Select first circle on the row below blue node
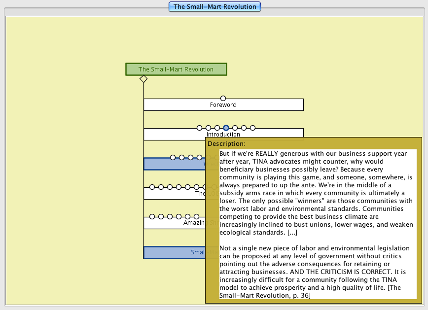The height and width of the screenshot is (310, 428). pos(152,187)
